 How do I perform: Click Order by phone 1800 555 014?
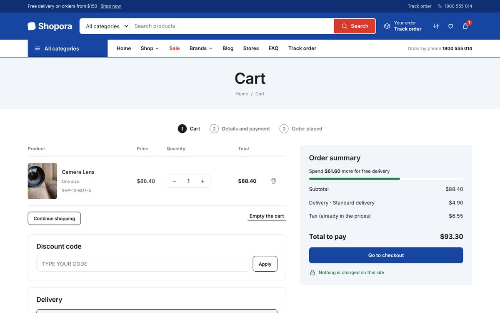point(440,48)
